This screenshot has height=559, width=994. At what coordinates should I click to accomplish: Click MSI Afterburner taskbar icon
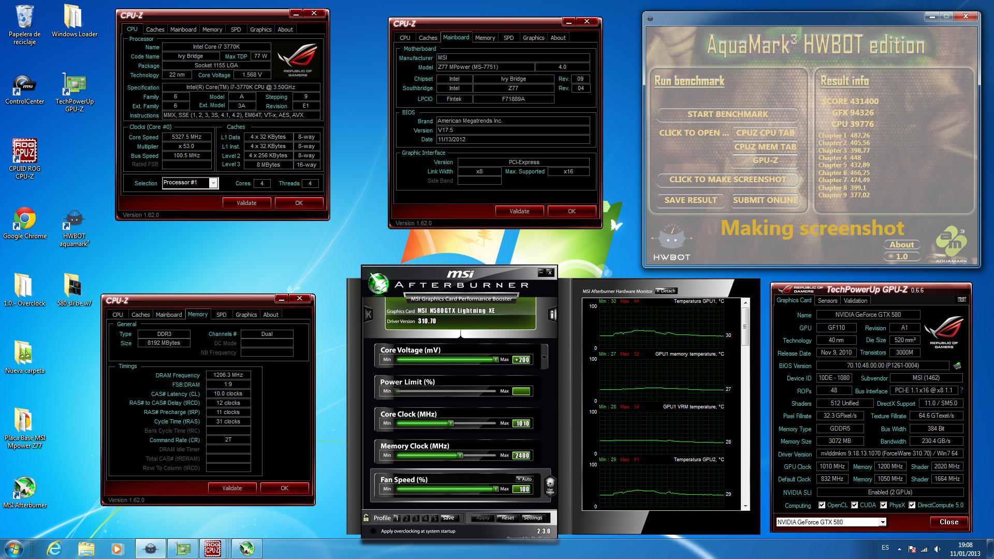pos(246,549)
